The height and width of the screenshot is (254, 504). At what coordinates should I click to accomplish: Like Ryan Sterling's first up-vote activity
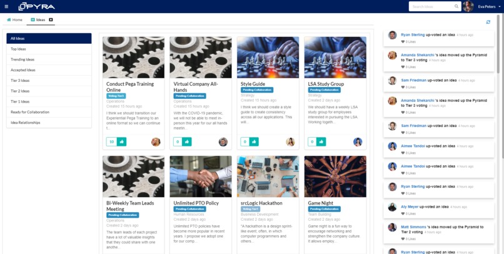coord(403,42)
